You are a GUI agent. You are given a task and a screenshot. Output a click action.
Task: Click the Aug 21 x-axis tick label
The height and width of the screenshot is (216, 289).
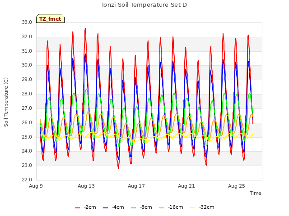186,186
